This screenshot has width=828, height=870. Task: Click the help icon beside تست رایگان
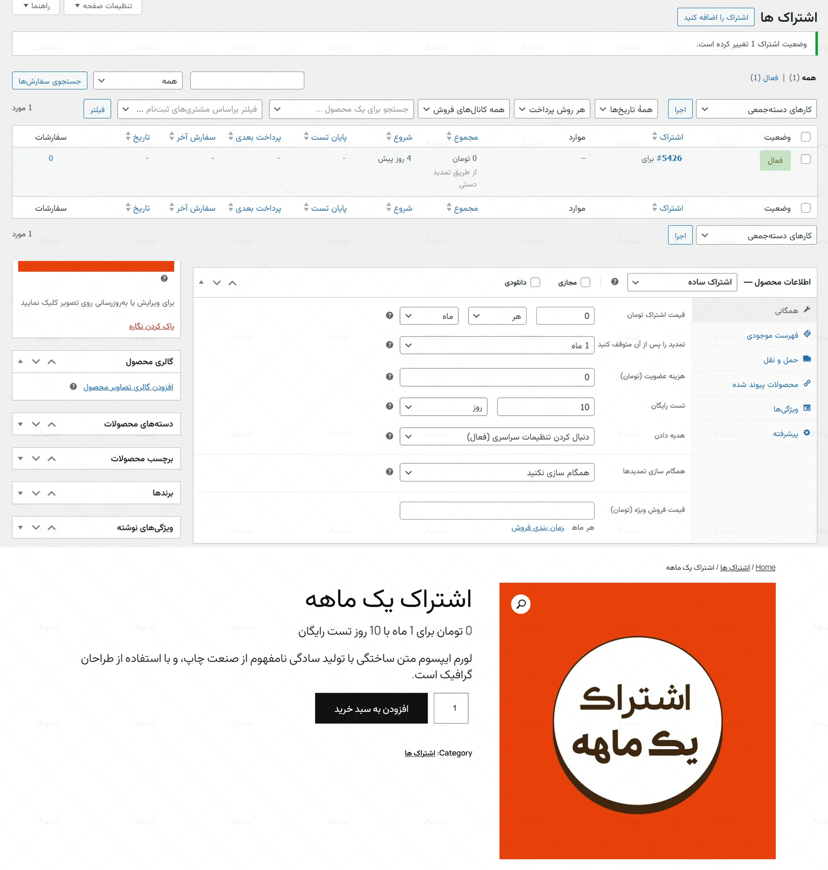389,406
